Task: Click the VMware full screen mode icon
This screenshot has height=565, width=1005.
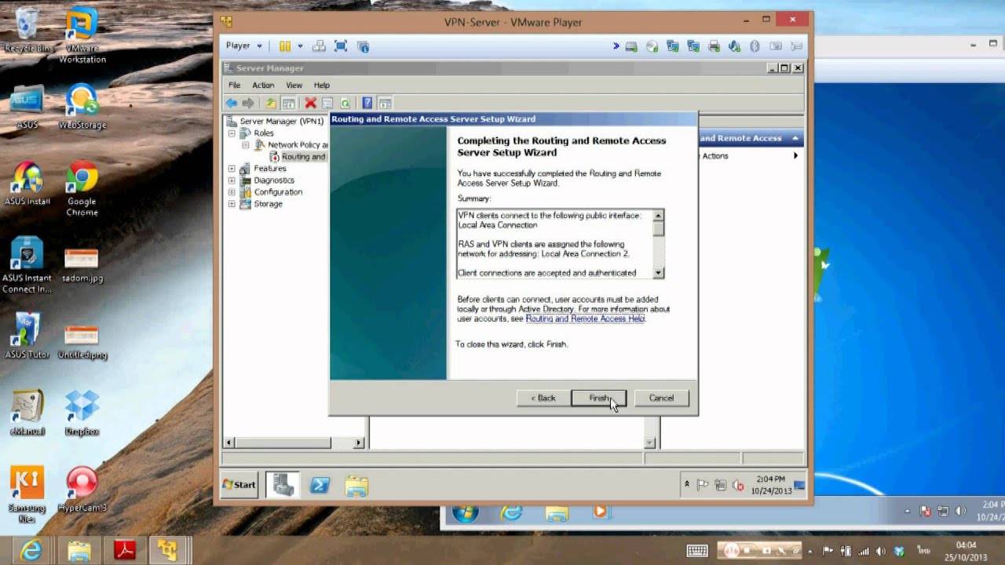Action: coord(341,46)
